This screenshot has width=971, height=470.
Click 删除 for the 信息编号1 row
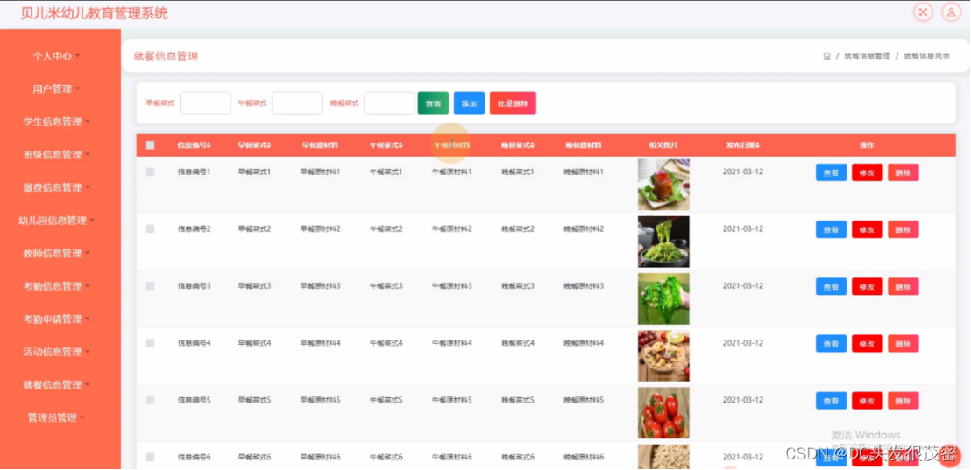click(x=904, y=172)
